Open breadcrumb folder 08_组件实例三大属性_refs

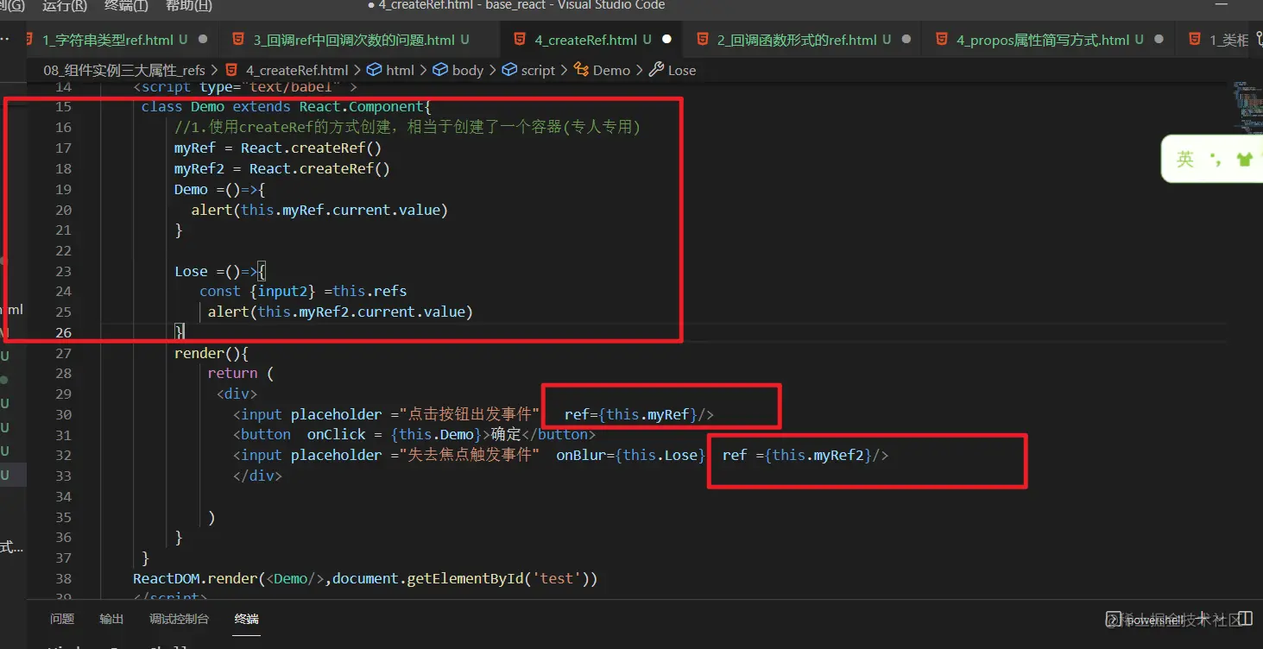coord(125,70)
